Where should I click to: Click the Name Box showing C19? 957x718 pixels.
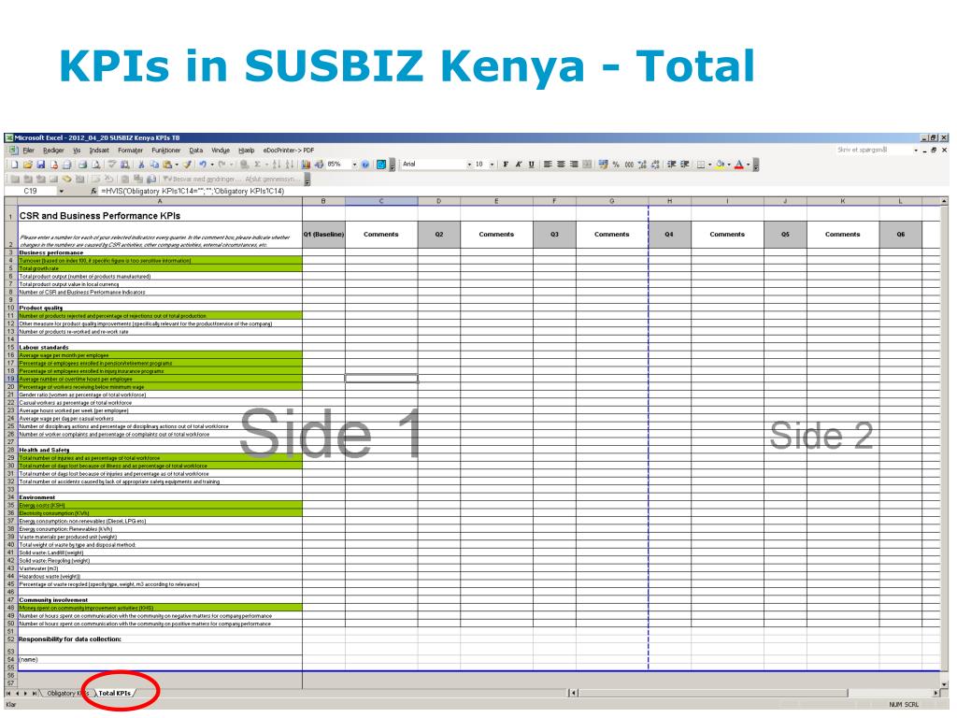pyautogui.click(x=31, y=191)
